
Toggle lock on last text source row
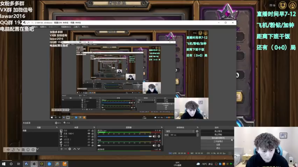click(92, 145)
